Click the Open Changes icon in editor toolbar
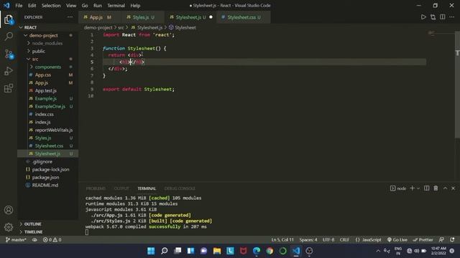The width and height of the screenshot is (460, 258). 433,17
